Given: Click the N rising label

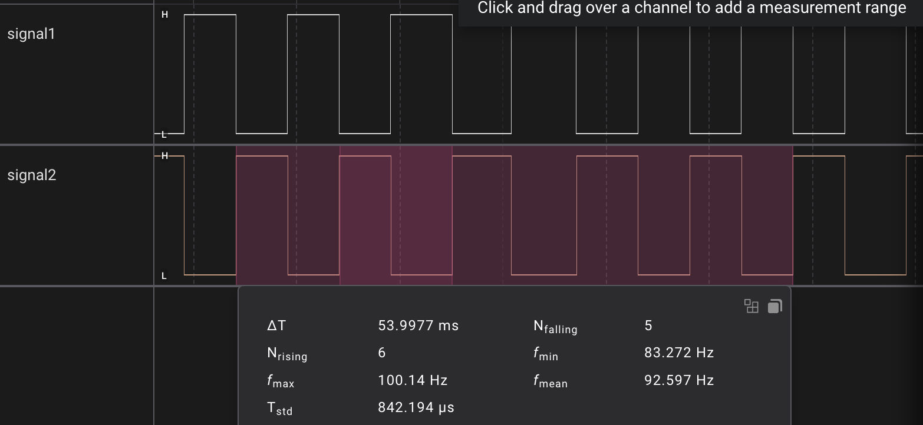Looking at the screenshot, I should 287,354.
